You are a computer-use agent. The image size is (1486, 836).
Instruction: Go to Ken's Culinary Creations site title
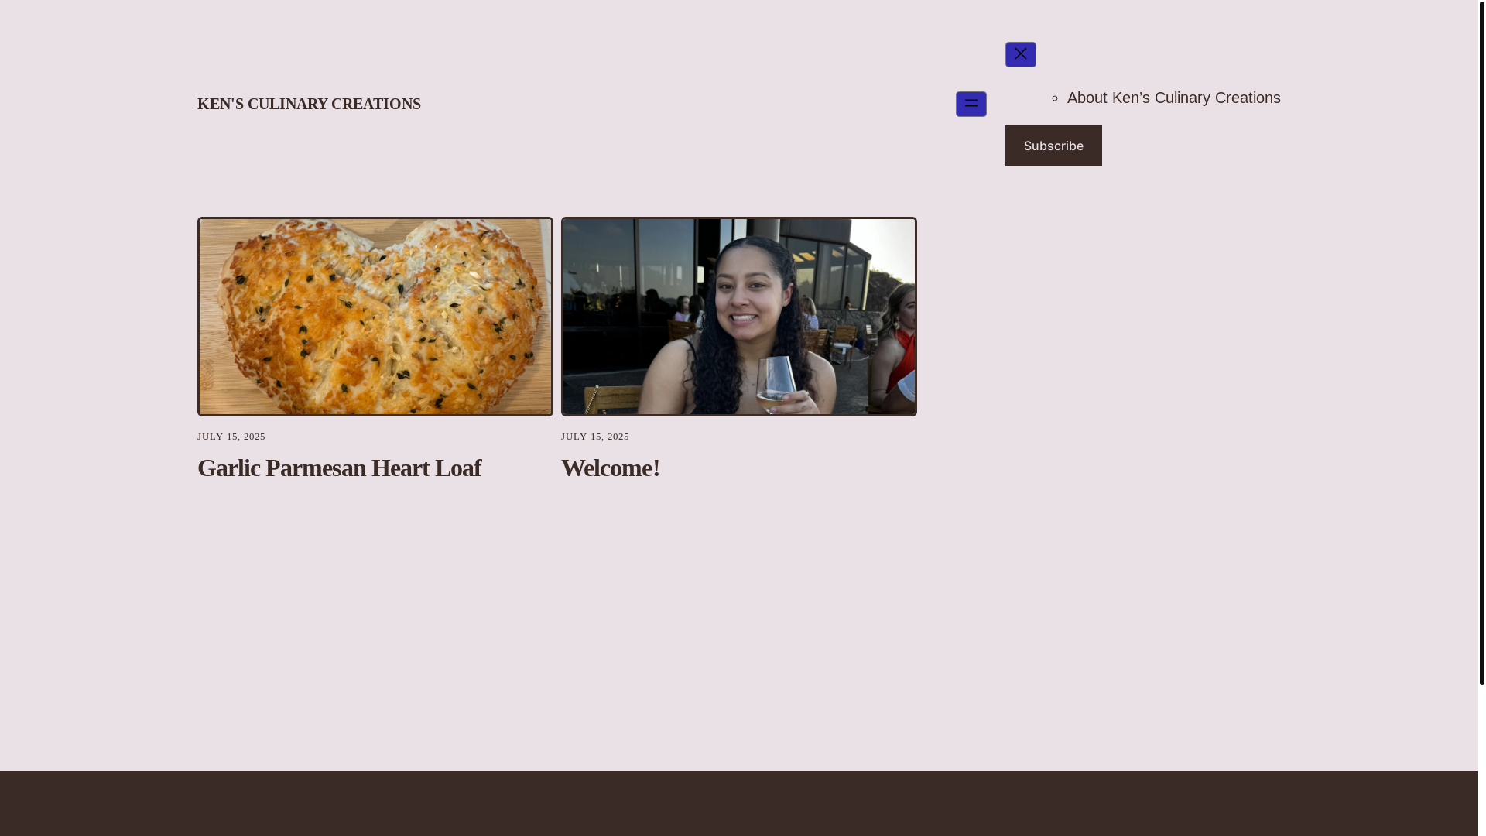pos(309,104)
